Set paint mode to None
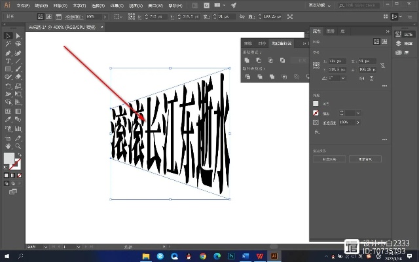 pos(19,176)
